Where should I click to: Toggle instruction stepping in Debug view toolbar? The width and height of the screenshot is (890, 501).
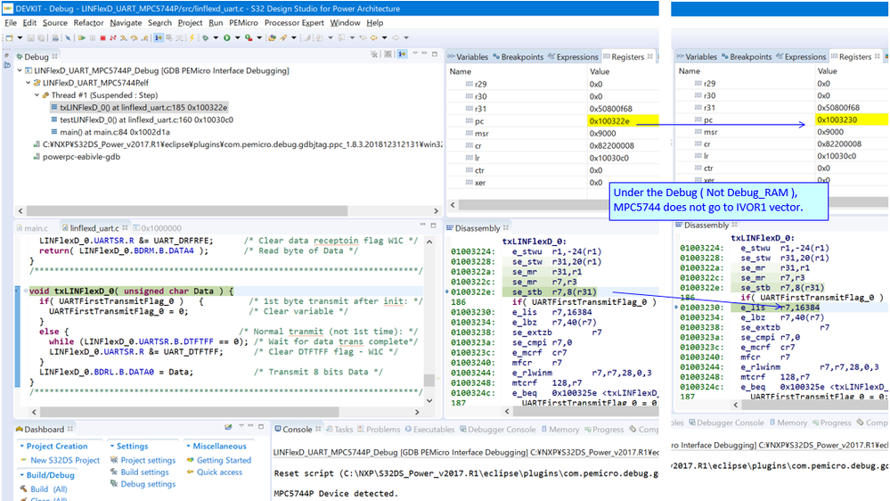click(x=402, y=54)
